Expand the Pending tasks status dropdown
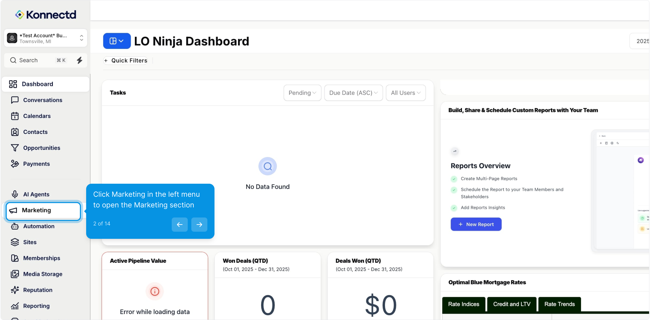 (x=302, y=93)
